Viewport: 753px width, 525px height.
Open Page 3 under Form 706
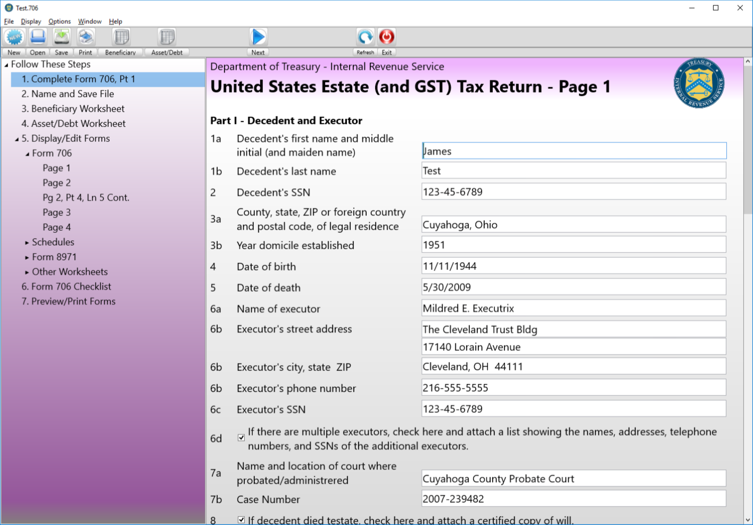point(56,213)
